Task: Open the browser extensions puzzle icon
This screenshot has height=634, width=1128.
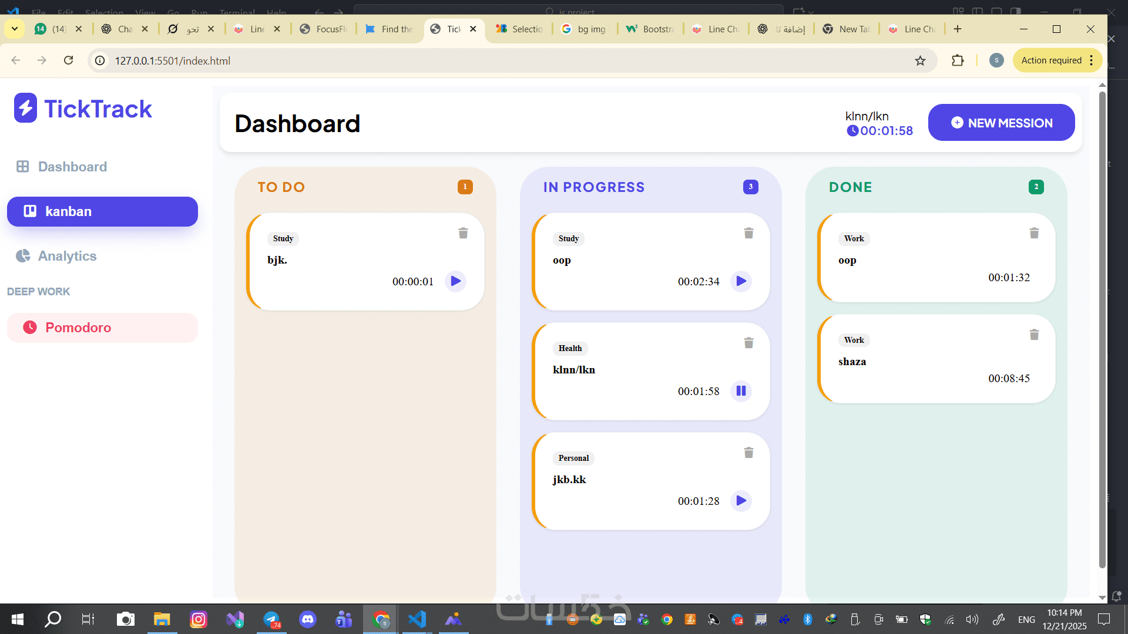Action: click(x=958, y=60)
